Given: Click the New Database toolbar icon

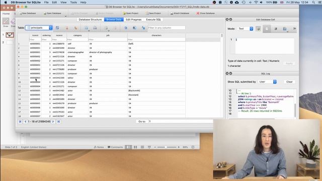Looking at the screenshot, I should coord(21,14).
